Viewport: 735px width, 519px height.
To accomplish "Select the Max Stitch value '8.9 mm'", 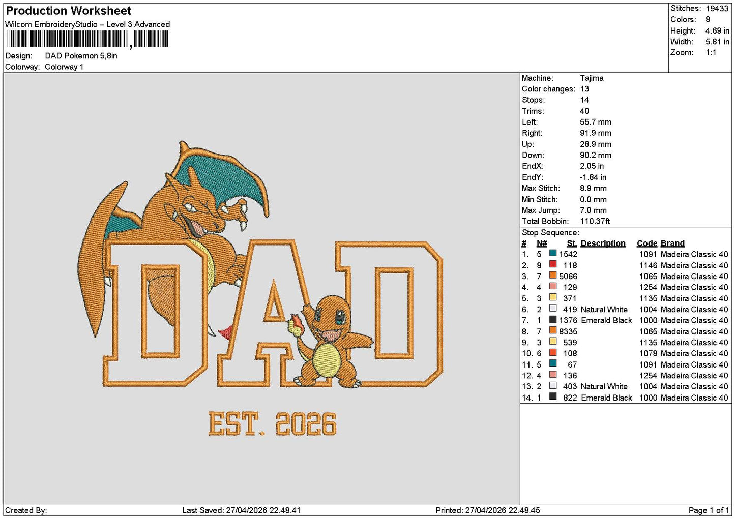I will pyautogui.click(x=593, y=188).
